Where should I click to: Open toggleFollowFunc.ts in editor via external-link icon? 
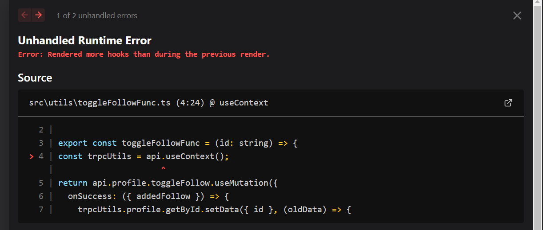(508, 103)
